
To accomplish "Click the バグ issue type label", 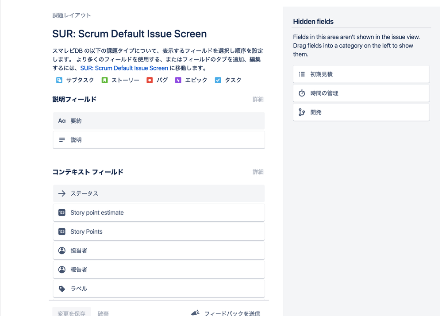I will [162, 80].
